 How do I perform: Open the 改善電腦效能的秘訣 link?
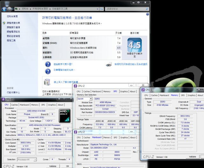[x=64, y=70]
